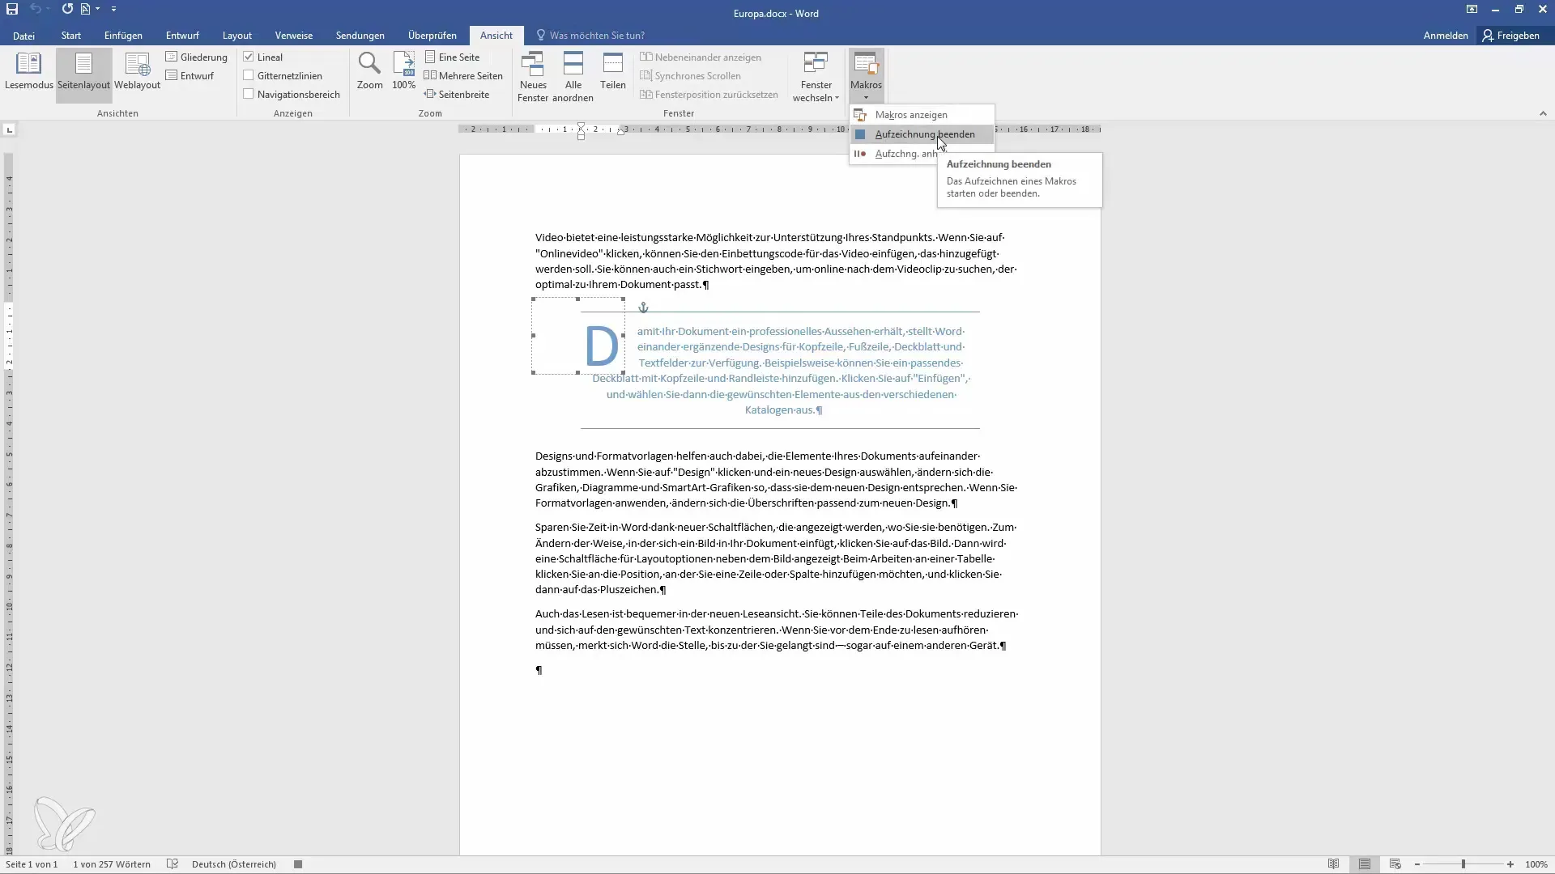Click the drop cap letter D frame

pos(578,336)
